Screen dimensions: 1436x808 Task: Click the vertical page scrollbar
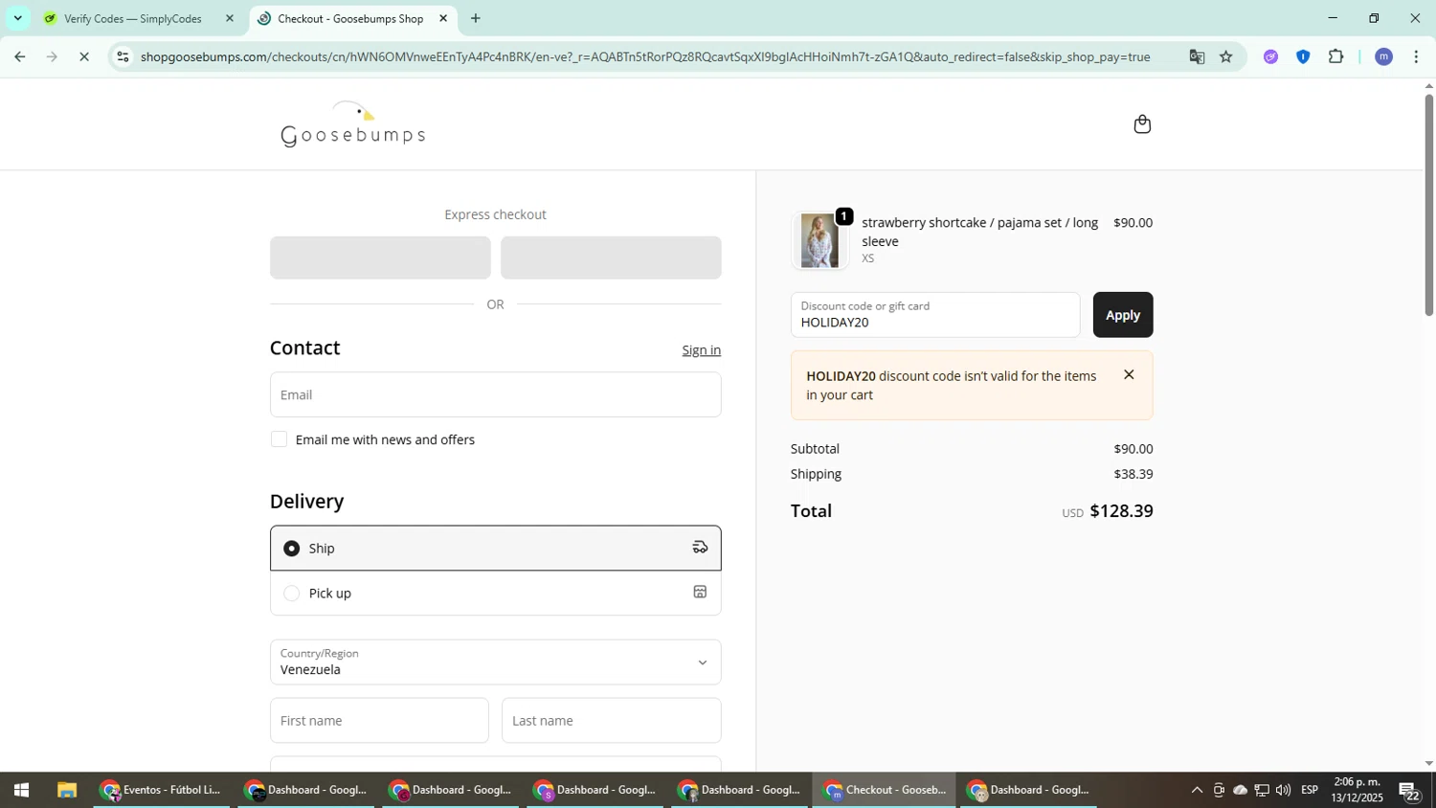(1428, 205)
